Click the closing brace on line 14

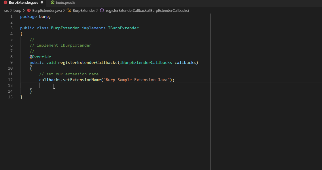31,91
